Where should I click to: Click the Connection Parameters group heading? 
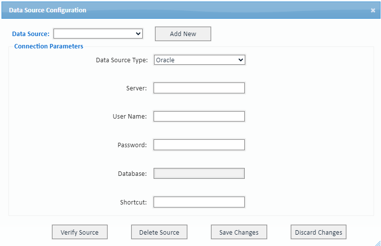49,46
